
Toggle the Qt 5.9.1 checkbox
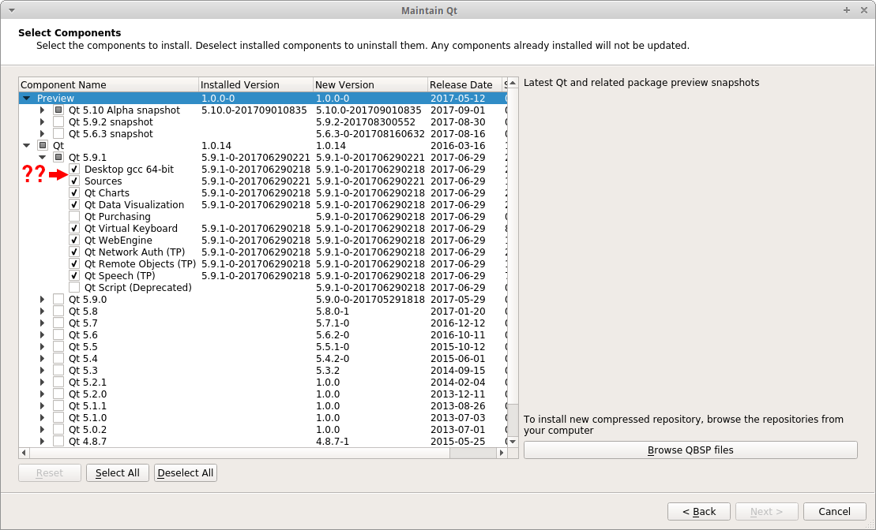click(x=58, y=157)
